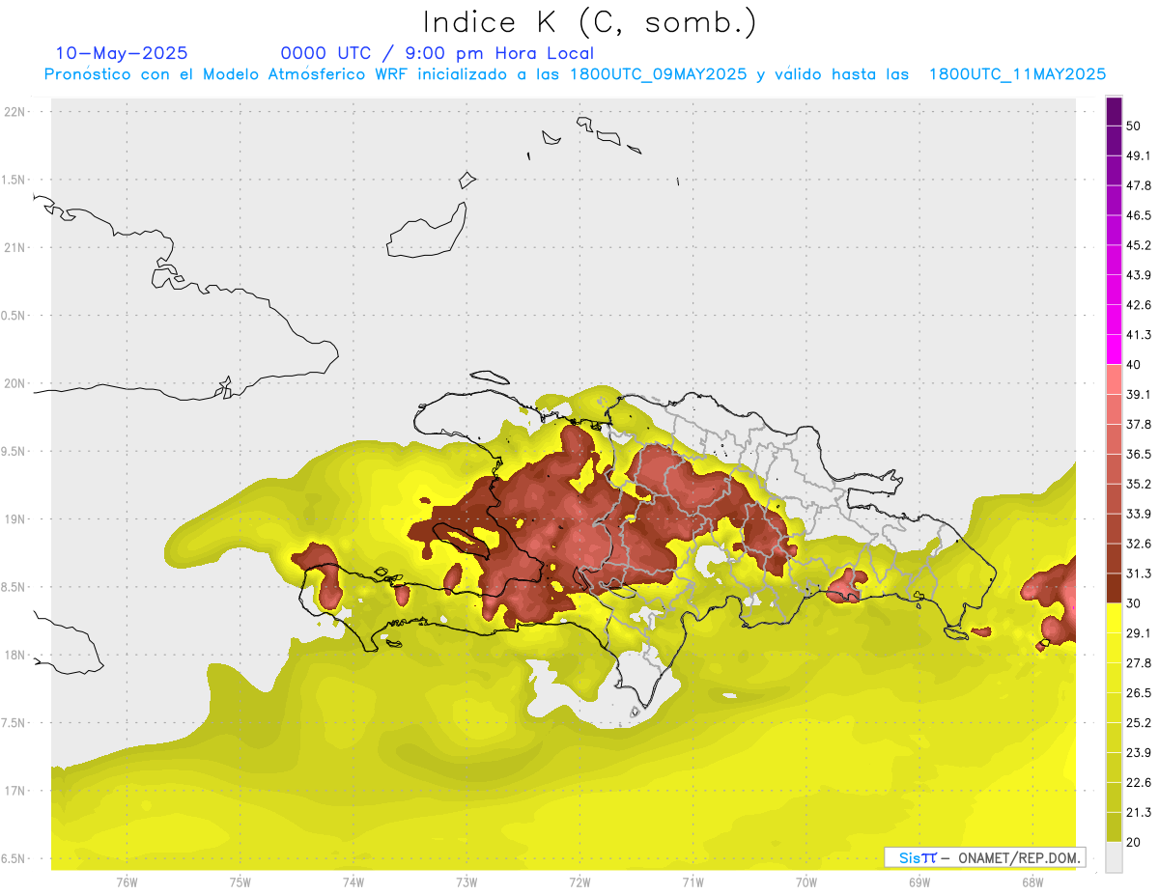Image resolution: width=1159 pixels, height=895 pixels.
Task: Click the "17N" latitude label
Action: 14,791
